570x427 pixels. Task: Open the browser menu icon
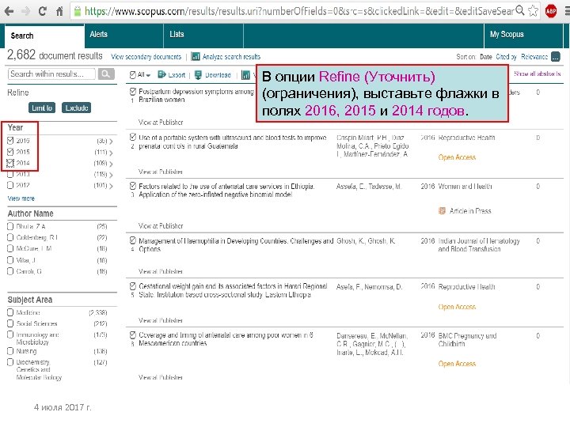click(x=566, y=11)
